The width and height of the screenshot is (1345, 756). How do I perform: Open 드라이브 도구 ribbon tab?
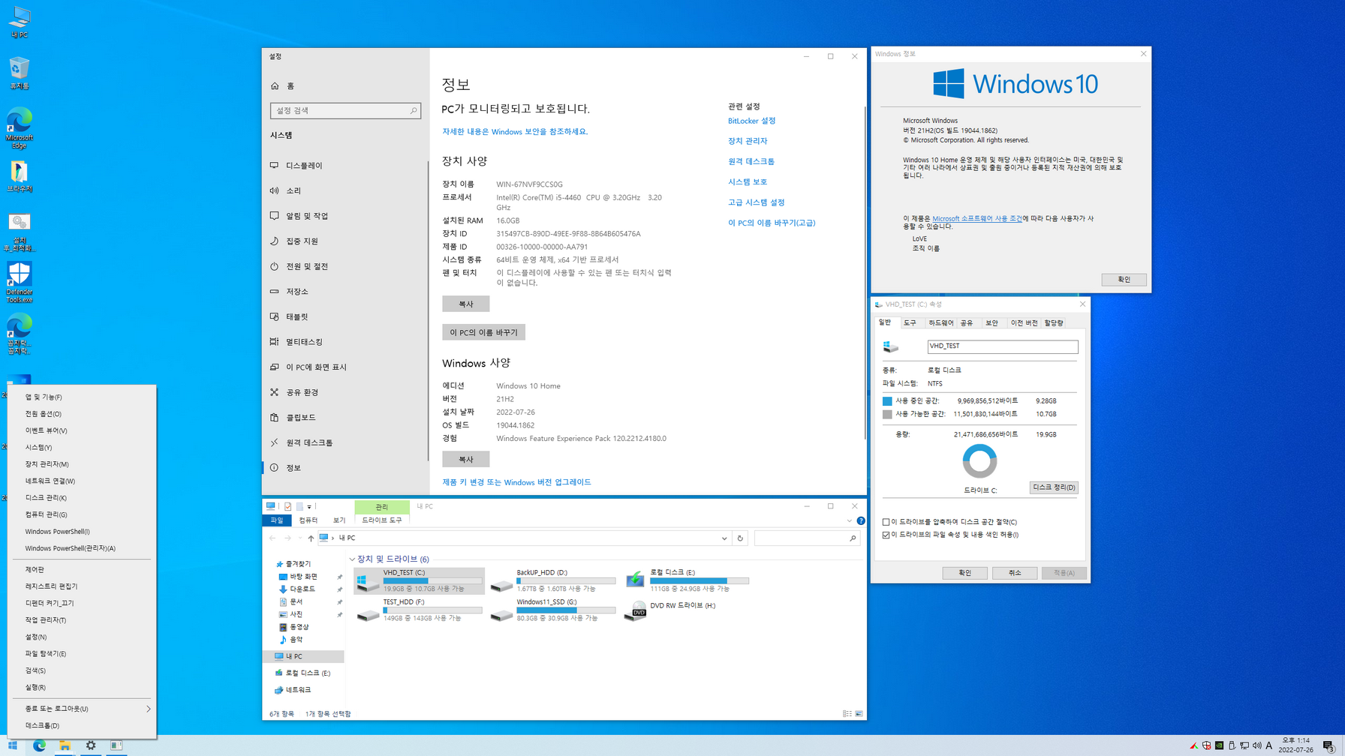382,520
